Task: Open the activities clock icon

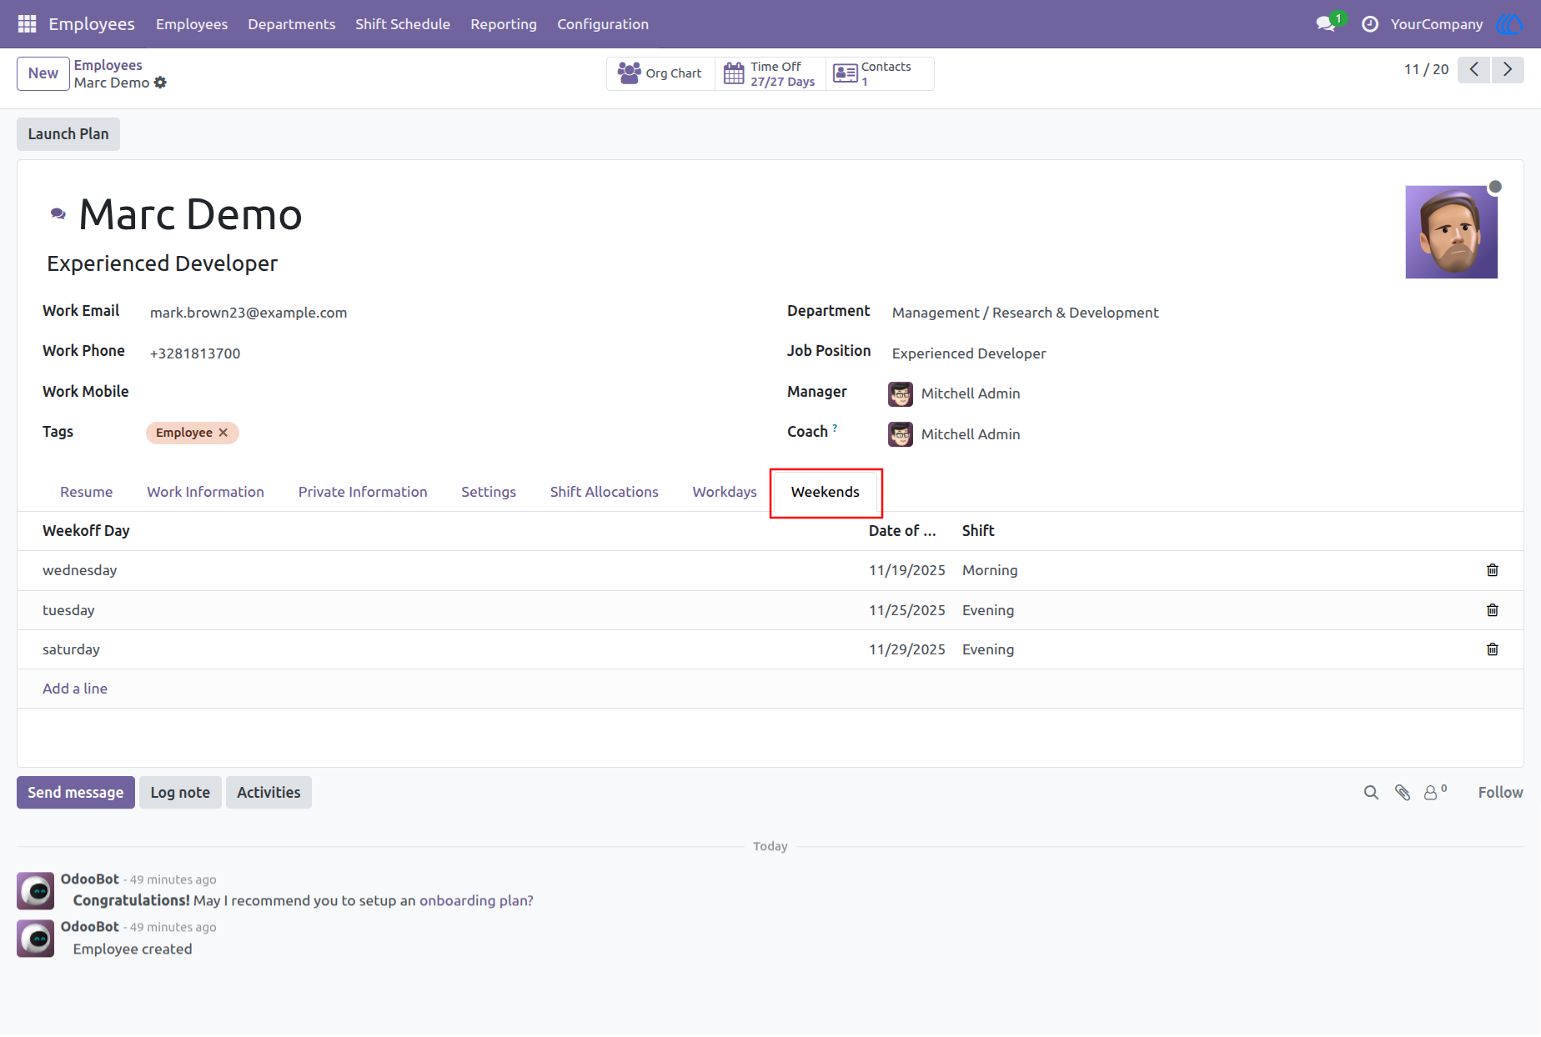Action: click(1369, 24)
